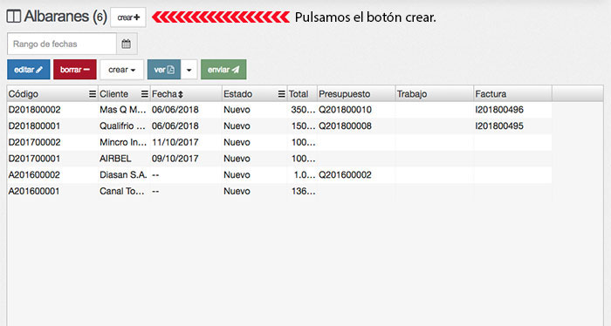
Task: Select row A201600002
Action: click(x=279, y=175)
